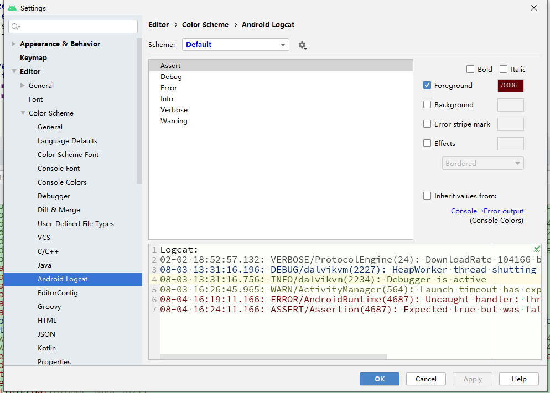Enable the Background checkbox

pos(427,104)
